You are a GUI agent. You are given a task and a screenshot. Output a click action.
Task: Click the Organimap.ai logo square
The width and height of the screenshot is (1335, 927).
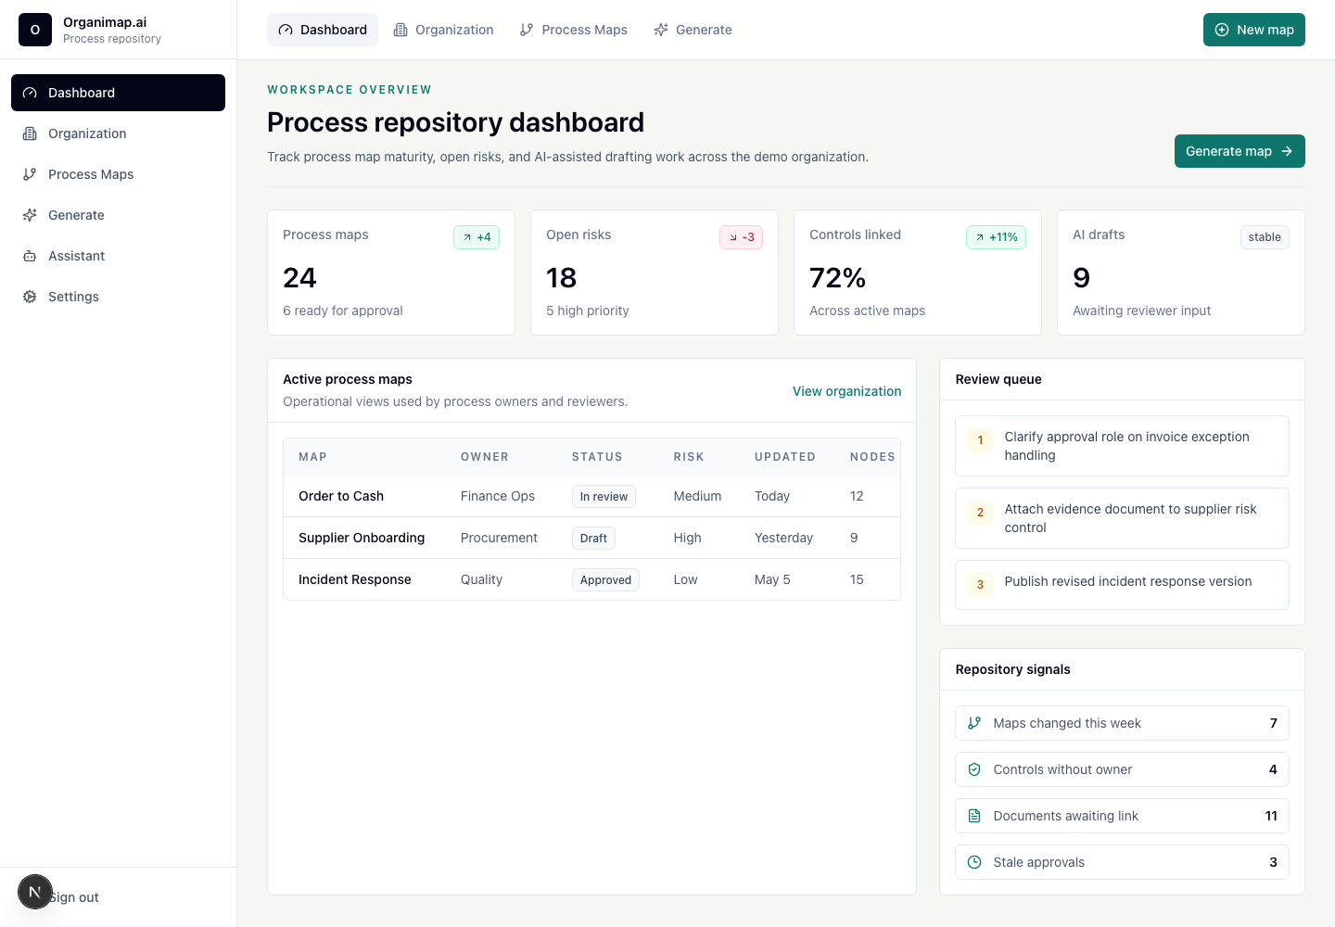tap(35, 30)
